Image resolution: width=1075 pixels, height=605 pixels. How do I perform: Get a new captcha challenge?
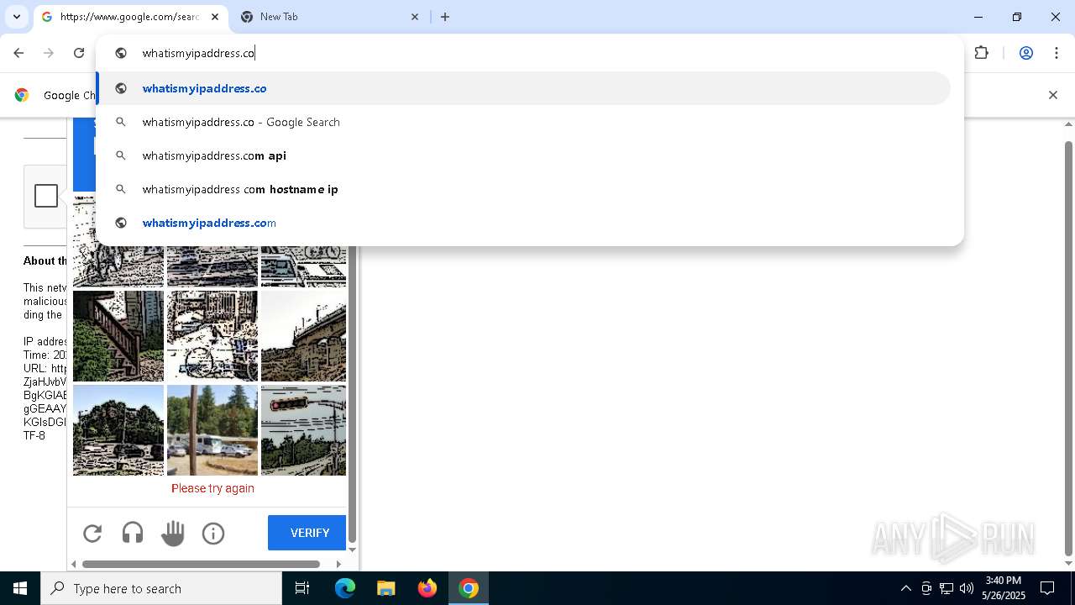[92, 533]
